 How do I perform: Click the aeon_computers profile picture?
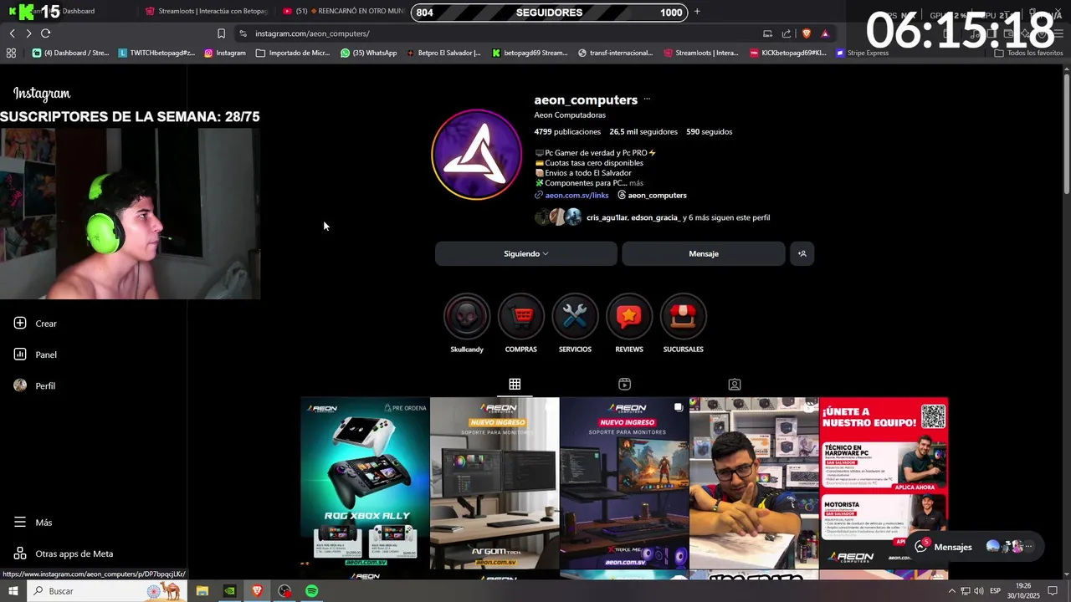(476, 155)
